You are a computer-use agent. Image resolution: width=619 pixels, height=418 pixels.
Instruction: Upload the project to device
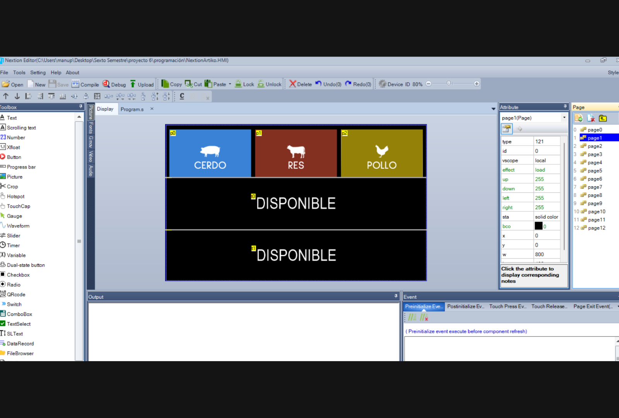(x=142, y=84)
